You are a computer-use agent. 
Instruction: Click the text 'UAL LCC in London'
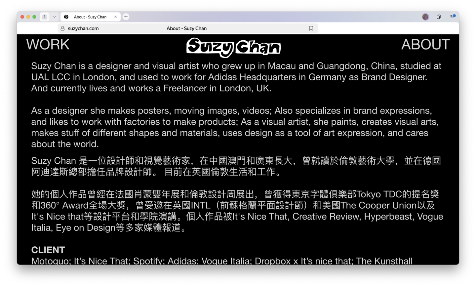[74, 77]
